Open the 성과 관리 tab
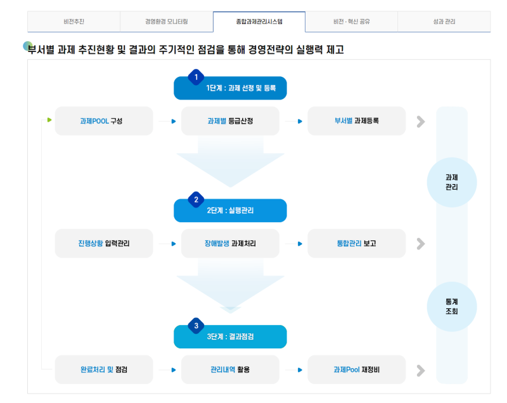Screen dimensions: 507x403 444,22
